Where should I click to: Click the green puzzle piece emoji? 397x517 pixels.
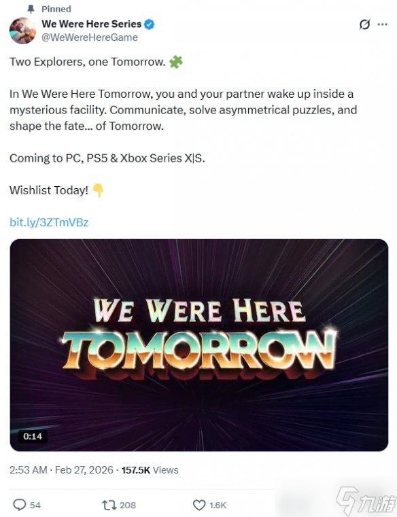click(176, 62)
